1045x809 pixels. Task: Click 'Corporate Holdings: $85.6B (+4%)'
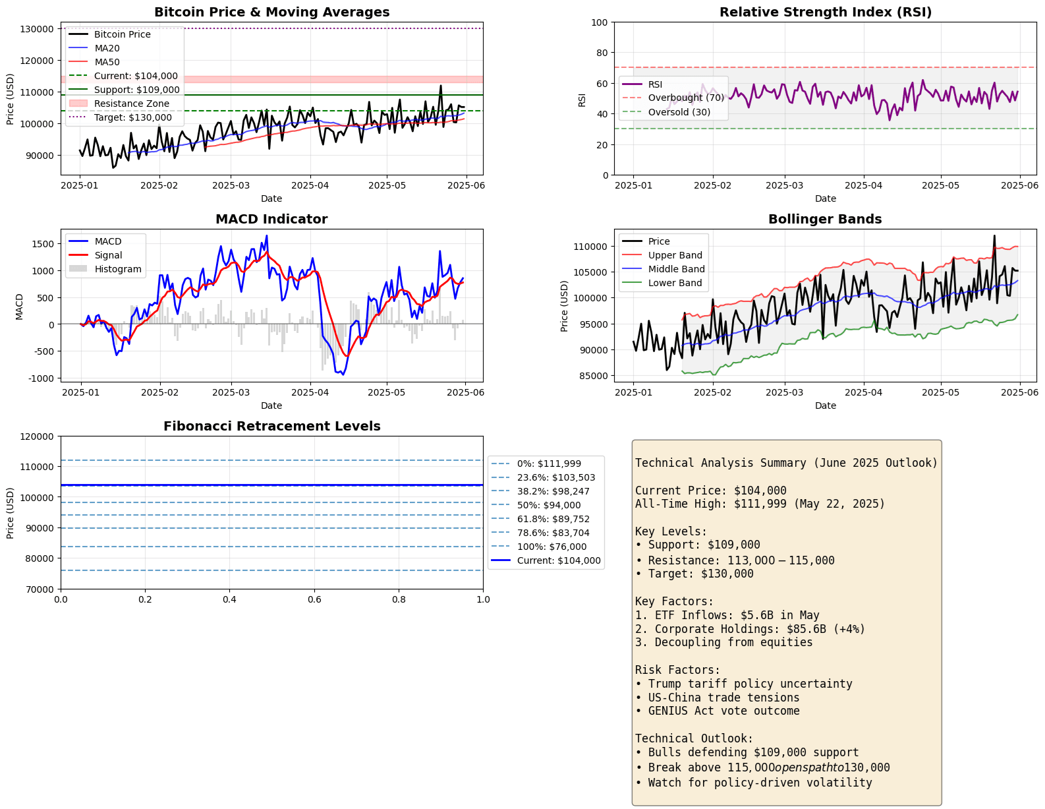click(750, 629)
